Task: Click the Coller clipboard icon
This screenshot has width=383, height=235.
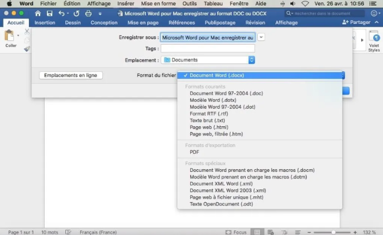Action: point(10,37)
